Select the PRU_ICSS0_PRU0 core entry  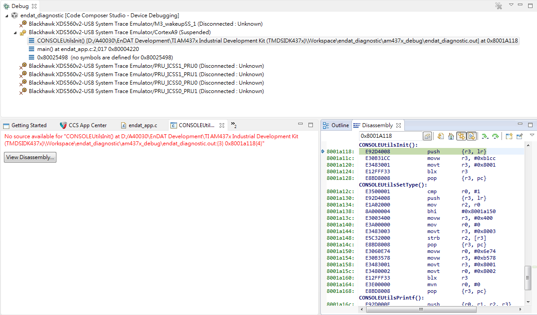click(x=146, y=83)
